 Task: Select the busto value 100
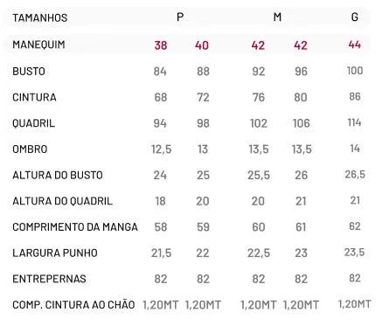click(355, 71)
